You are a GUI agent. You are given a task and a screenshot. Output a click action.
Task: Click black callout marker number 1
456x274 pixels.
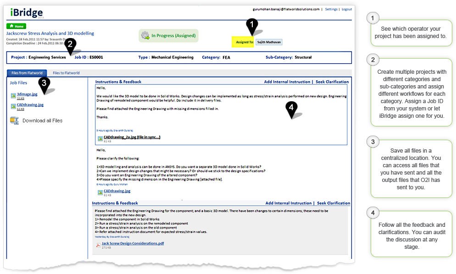251,26
